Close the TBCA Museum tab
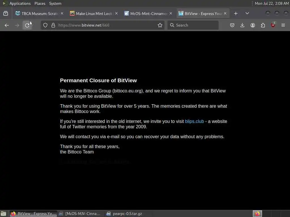The height and width of the screenshot is (217, 290). coord(62,14)
